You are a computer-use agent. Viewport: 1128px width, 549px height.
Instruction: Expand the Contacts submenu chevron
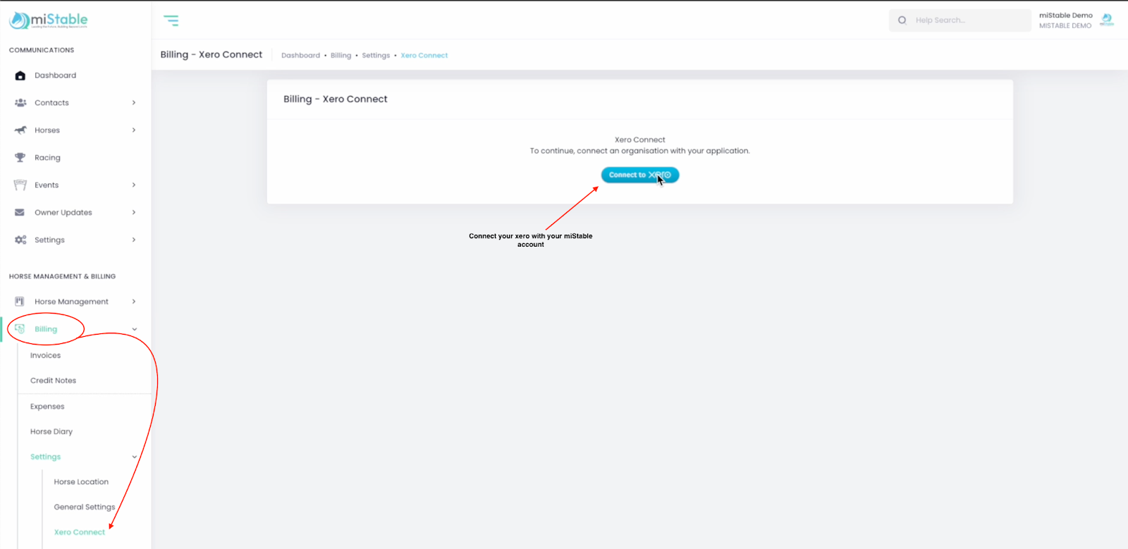tap(134, 103)
